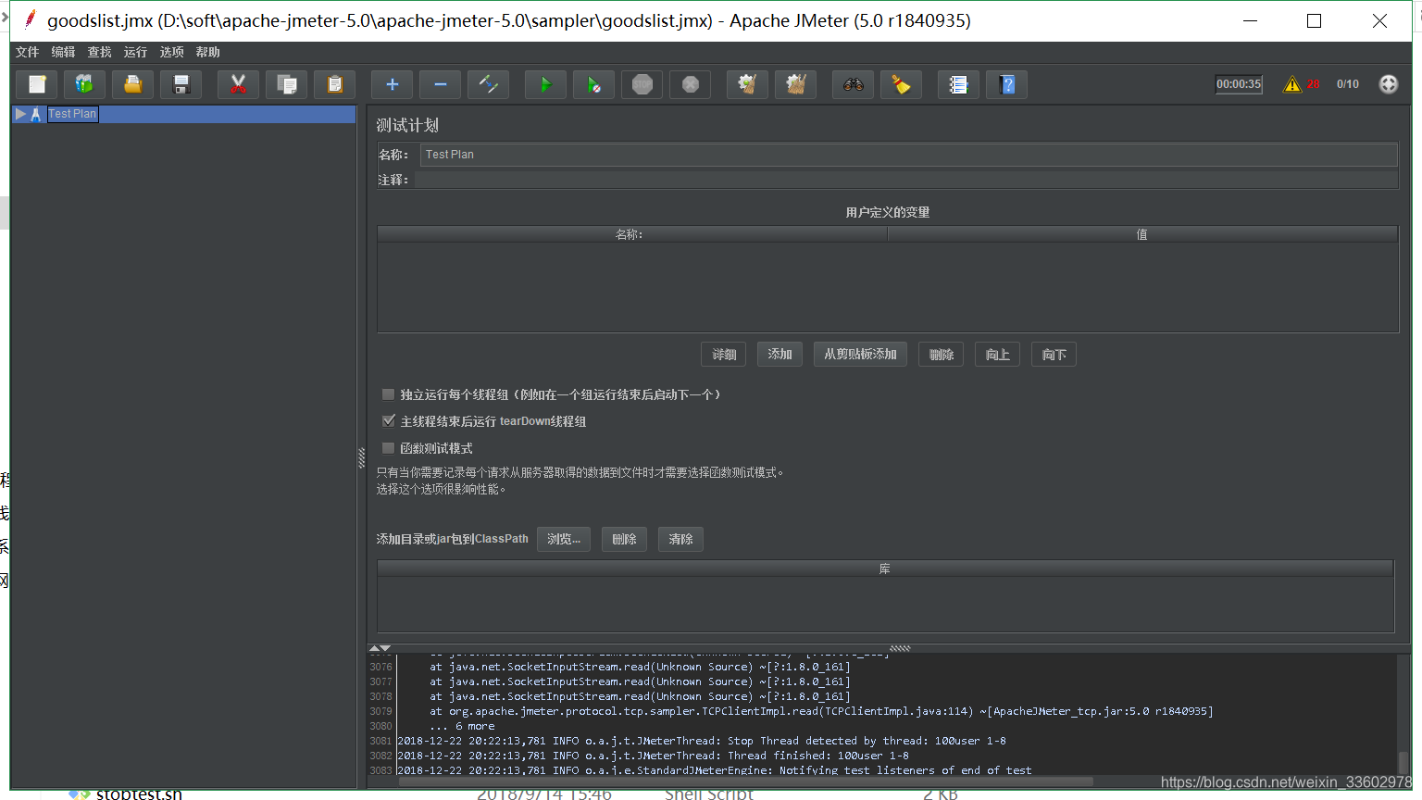The width and height of the screenshot is (1422, 800).
Task: Open the 文件 menu
Action: click(x=28, y=52)
